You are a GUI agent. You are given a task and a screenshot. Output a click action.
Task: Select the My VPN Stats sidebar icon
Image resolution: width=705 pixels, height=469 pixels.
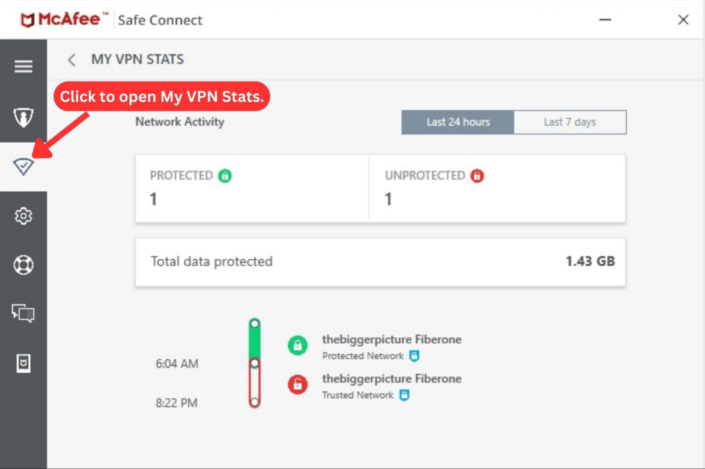23,167
